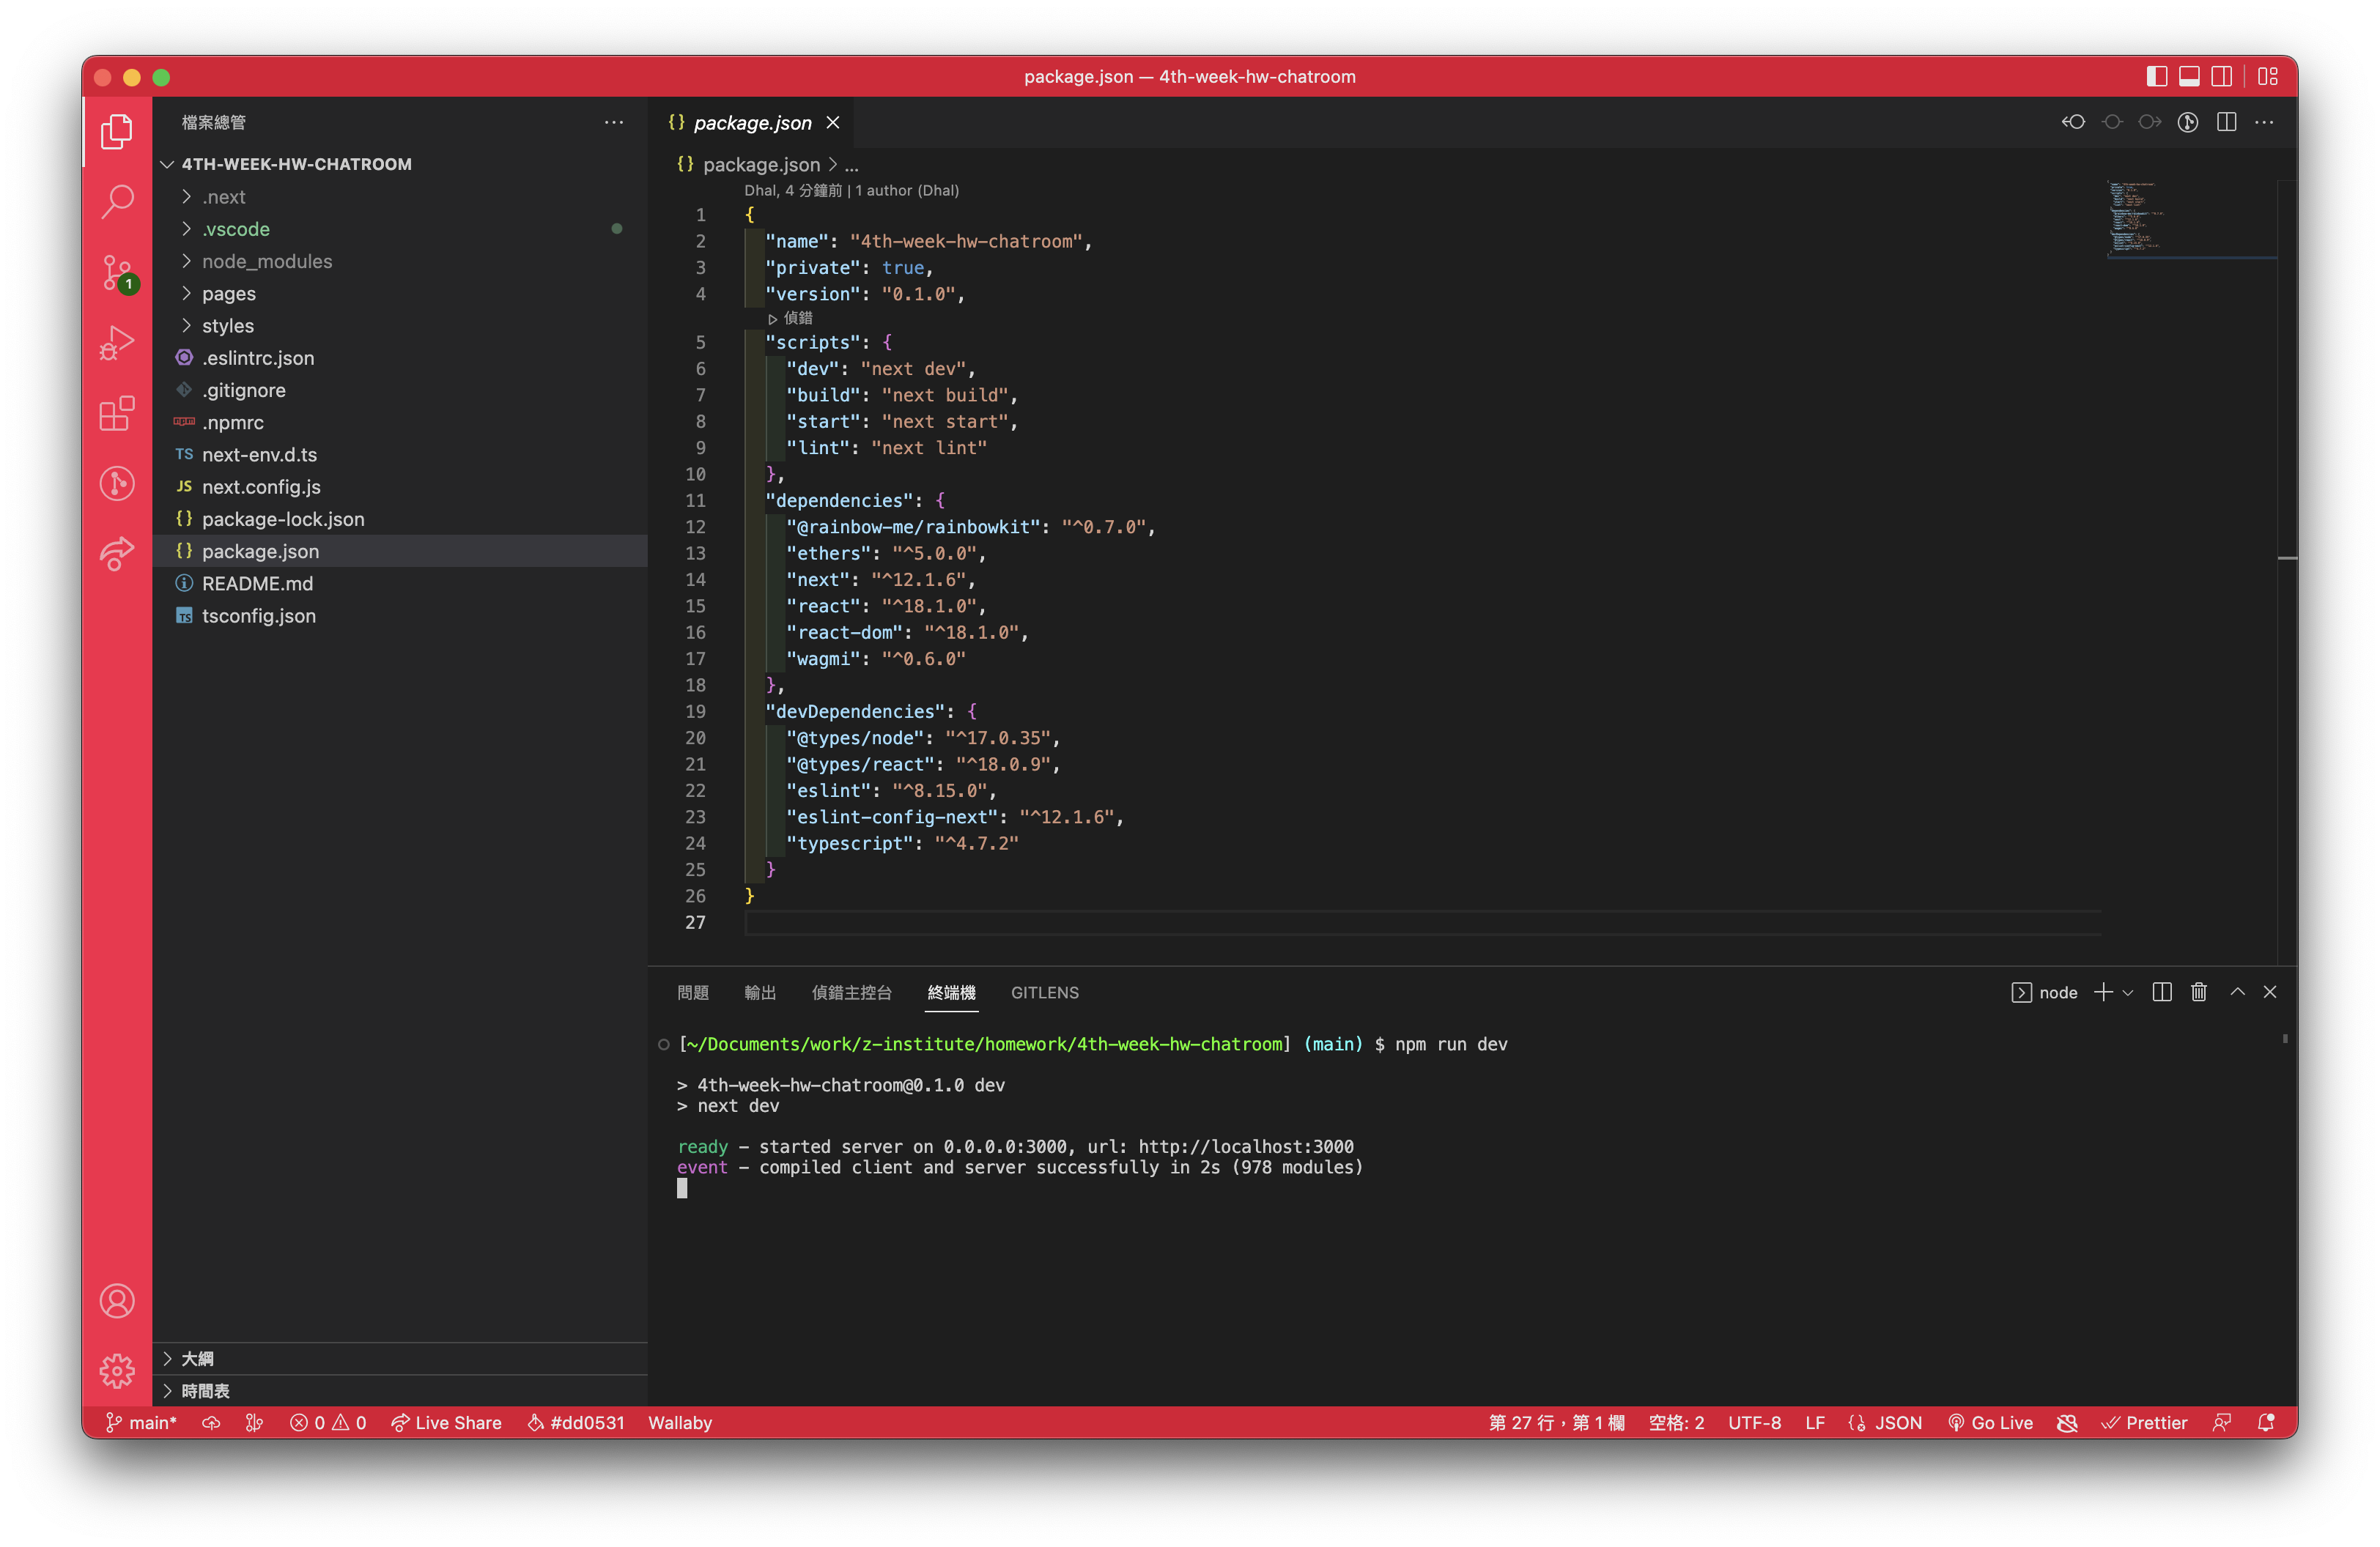Open the Search view in activity bar
2380x1547 pixels.
117,201
